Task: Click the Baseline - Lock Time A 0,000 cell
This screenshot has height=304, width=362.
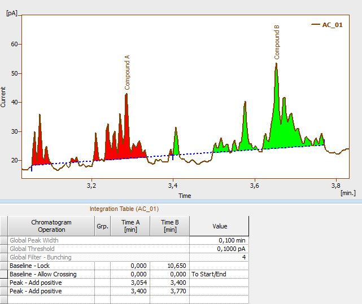Action: [130, 266]
